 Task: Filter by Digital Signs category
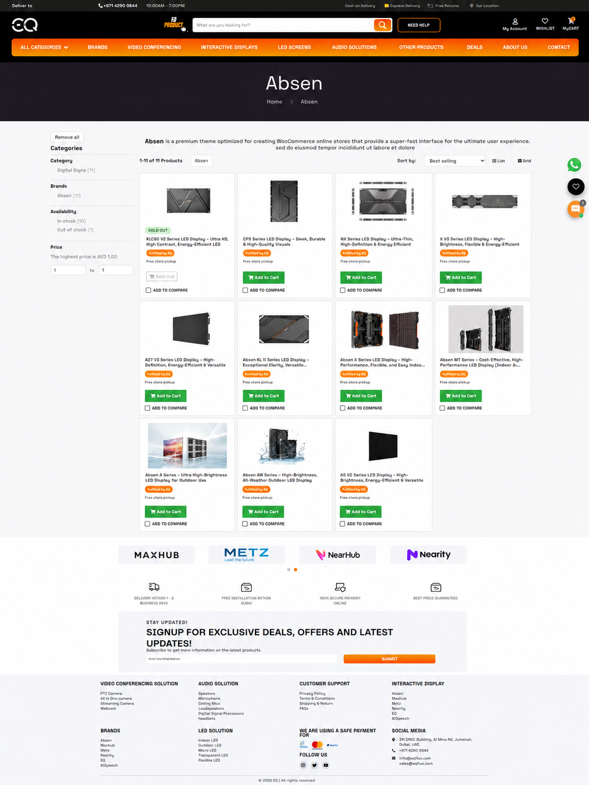76,170
